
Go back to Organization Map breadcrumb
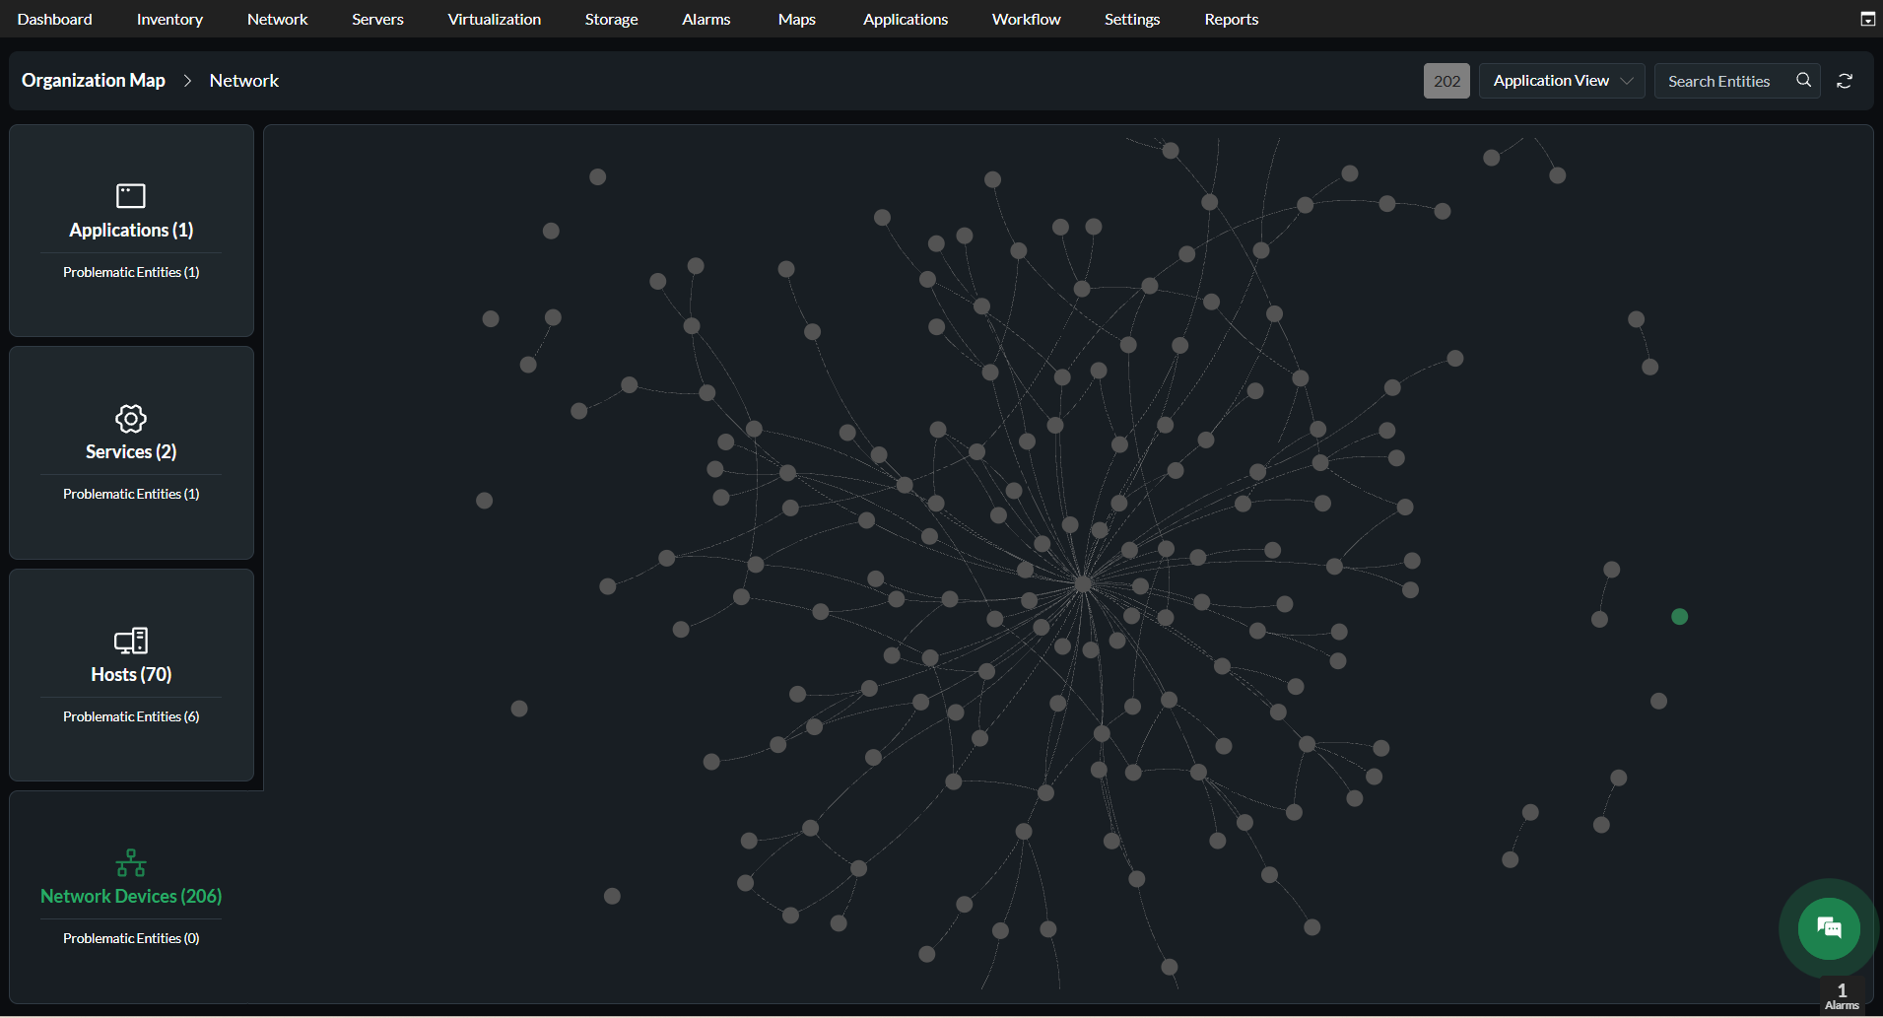point(94,81)
